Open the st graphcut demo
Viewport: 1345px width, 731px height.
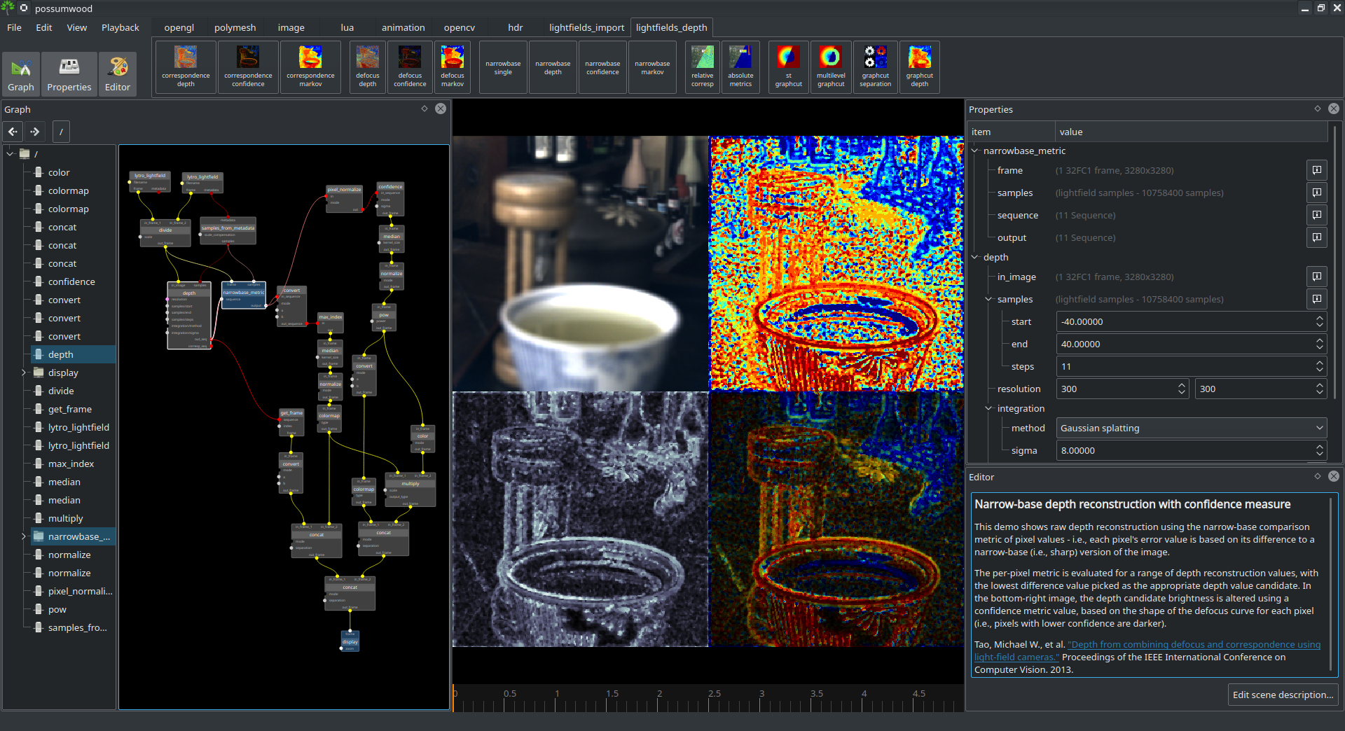[x=788, y=67]
